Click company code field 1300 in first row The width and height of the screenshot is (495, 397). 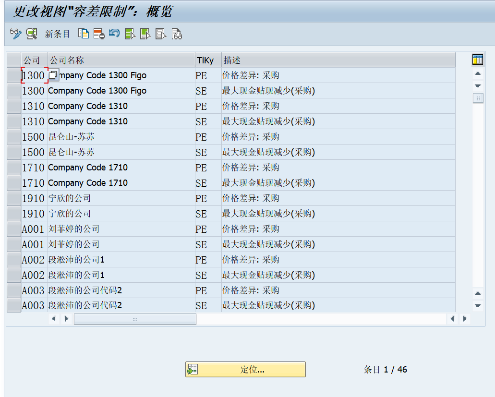coord(35,75)
